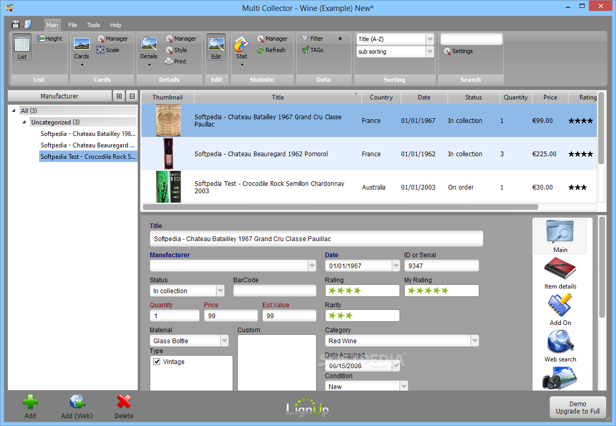The height and width of the screenshot is (426, 616).
Task: Open Details Manager
Action: [180, 39]
